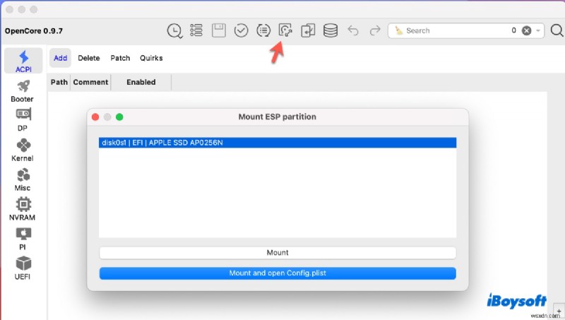This screenshot has width=565, height=320.
Task: Validate config with the checkmark circle icon
Action: click(241, 30)
